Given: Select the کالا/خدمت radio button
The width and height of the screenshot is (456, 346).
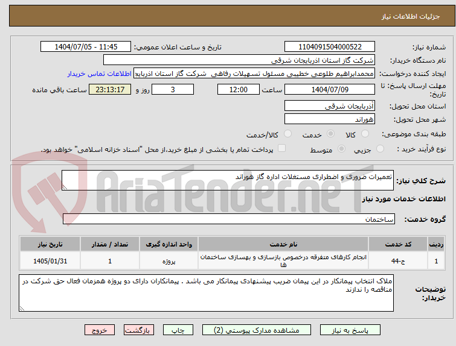Looking at the screenshot, I should (287, 134).
